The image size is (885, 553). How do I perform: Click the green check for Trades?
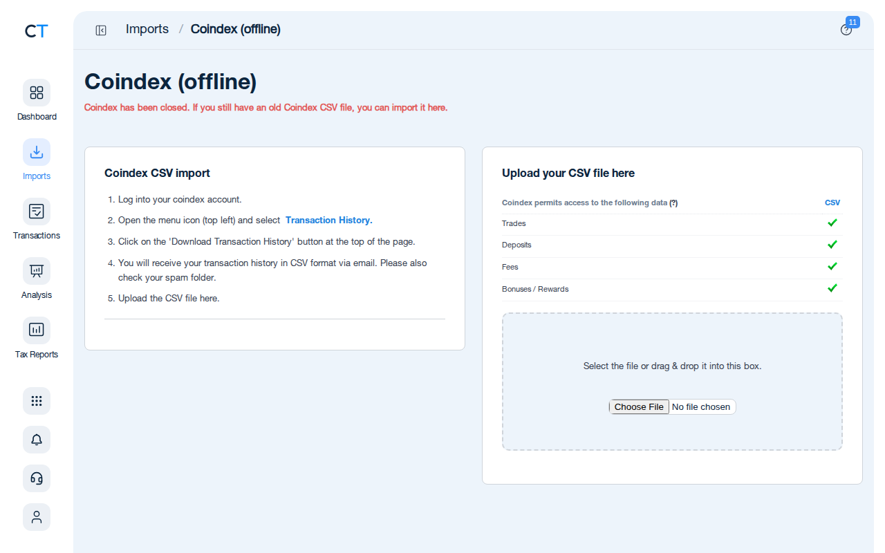pos(832,223)
